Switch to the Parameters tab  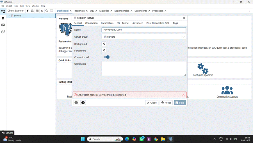click(x=107, y=23)
